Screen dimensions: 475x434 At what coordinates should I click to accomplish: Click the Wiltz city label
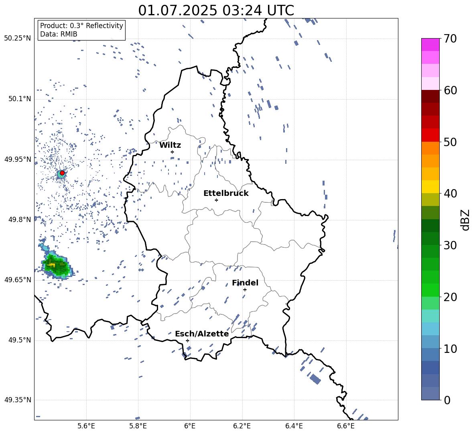pos(170,145)
